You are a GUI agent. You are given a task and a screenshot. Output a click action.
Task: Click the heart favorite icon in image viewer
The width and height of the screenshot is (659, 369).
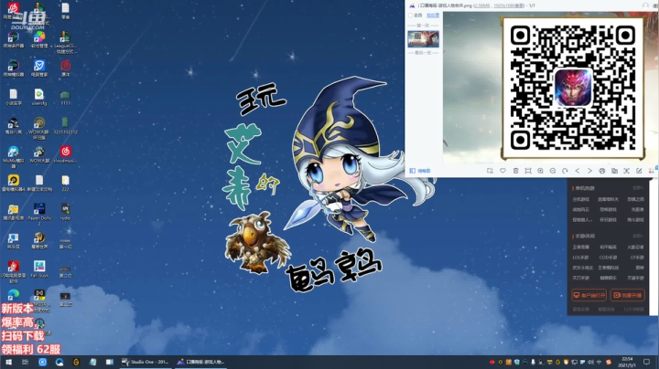502,171
